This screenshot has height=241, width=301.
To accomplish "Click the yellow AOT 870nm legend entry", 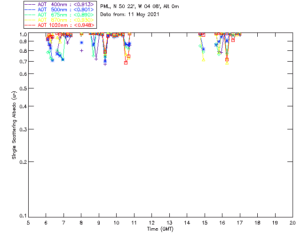I will (60, 20).
